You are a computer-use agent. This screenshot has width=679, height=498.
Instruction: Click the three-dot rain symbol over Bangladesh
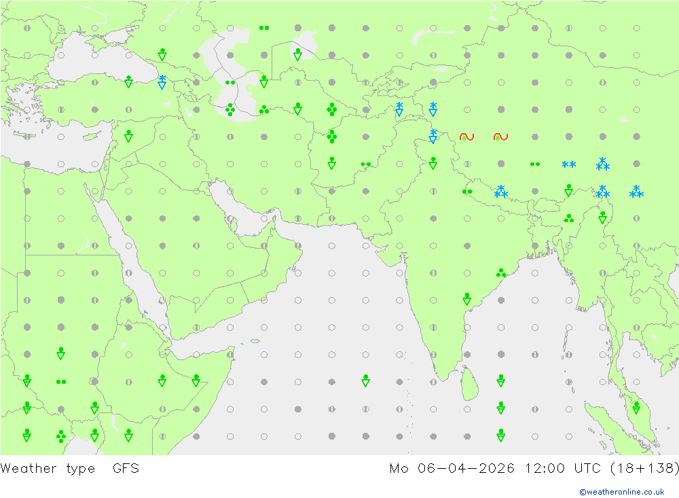click(568, 219)
